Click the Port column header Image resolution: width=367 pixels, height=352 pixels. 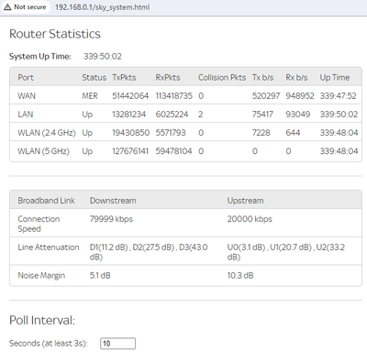[x=26, y=78]
